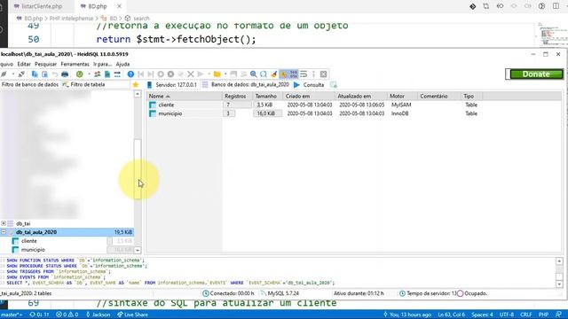568x319 pixels.
Task: Sort by the Criado em column header
Action: (309, 97)
